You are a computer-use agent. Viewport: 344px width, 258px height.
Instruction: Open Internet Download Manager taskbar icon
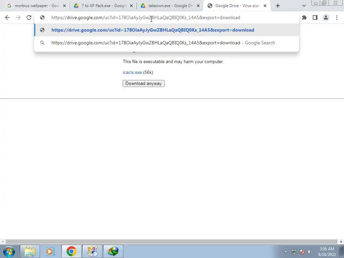[x=113, y=251]
